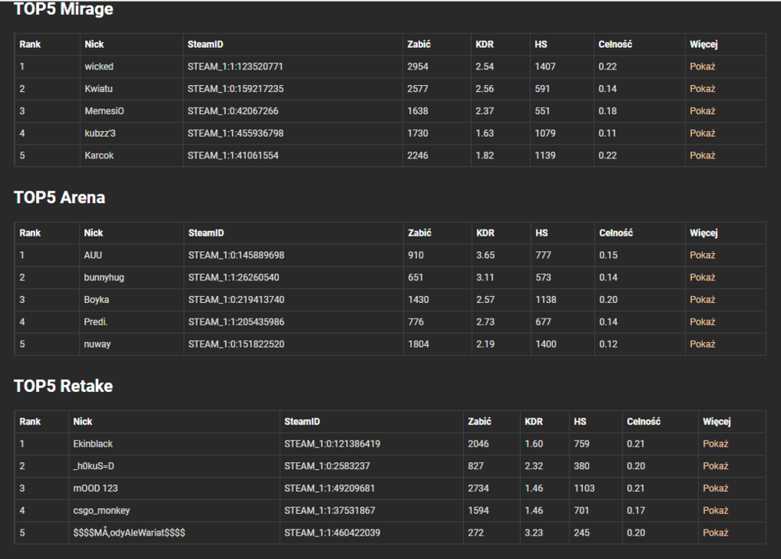Select KDR value 3.65 for AUU
Screen dimensions: 781x559
point(485,255)
